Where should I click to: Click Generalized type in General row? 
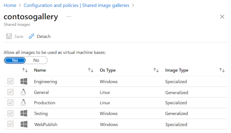point(177,92)
